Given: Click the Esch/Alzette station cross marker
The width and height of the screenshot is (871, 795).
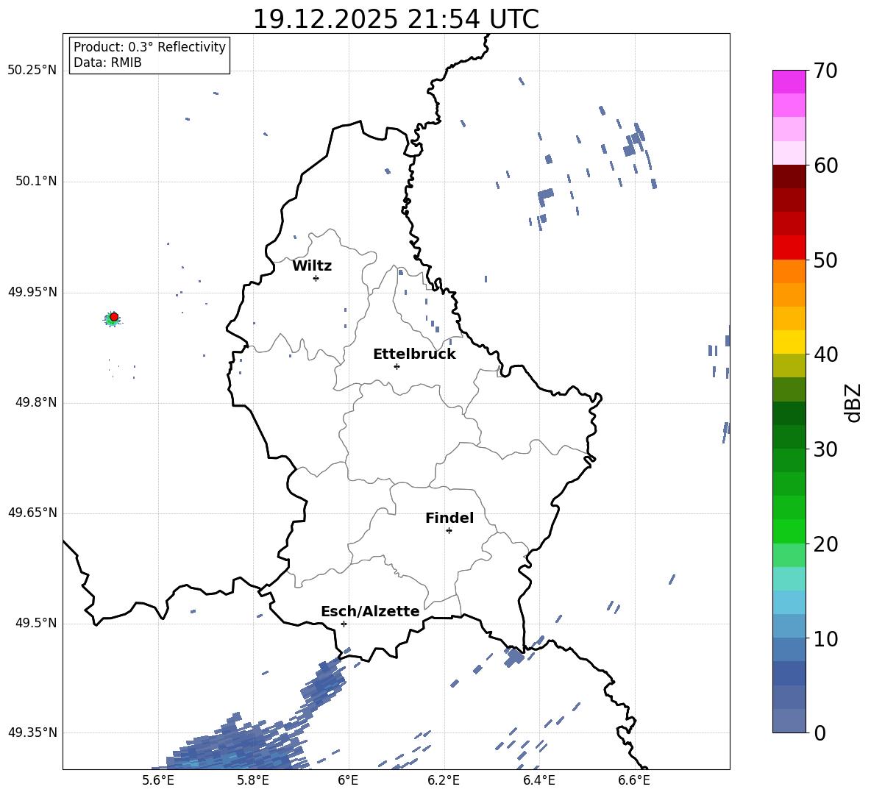Looking at the screenshot, I should (x=344, y=624).
